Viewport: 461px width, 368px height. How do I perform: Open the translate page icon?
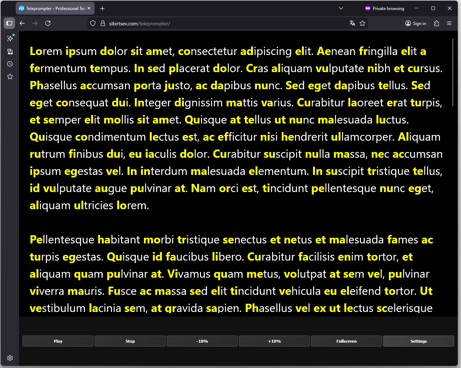pos(352,23)
